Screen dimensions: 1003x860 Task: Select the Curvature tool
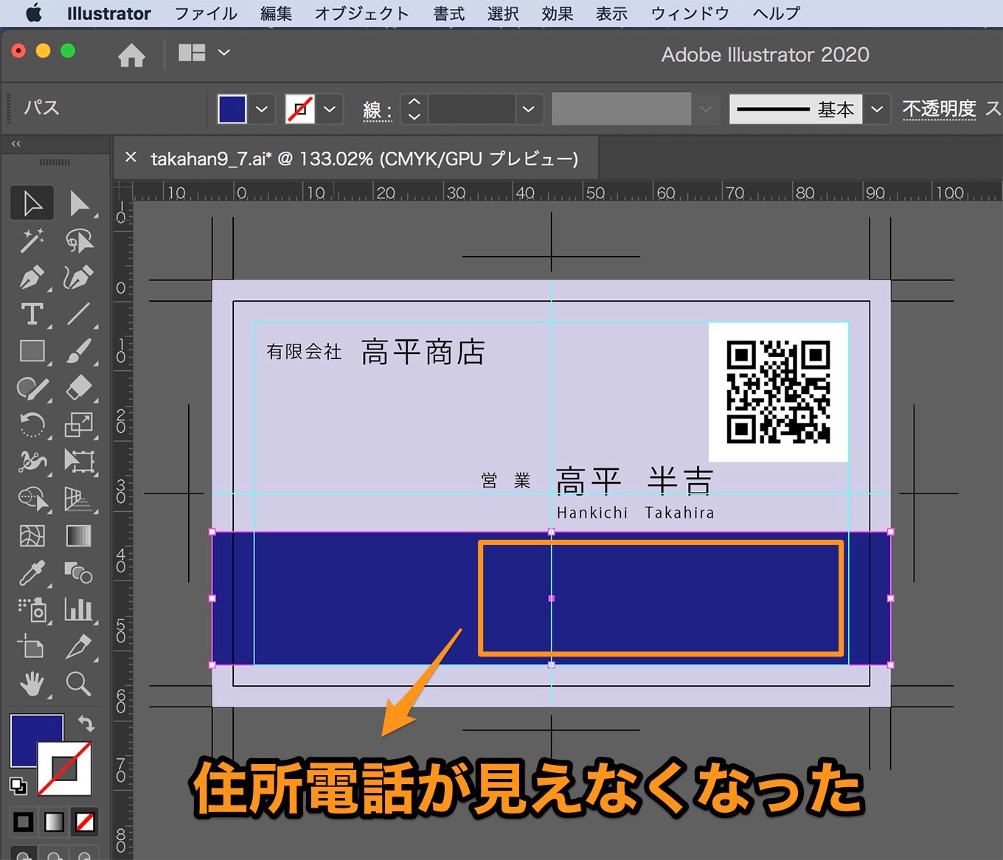(80, 277)
